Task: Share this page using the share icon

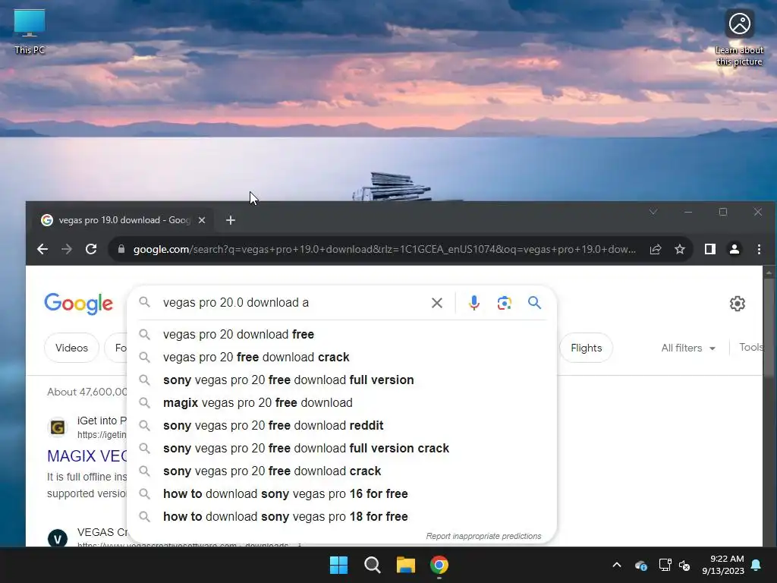Action: tap(656, 249)
